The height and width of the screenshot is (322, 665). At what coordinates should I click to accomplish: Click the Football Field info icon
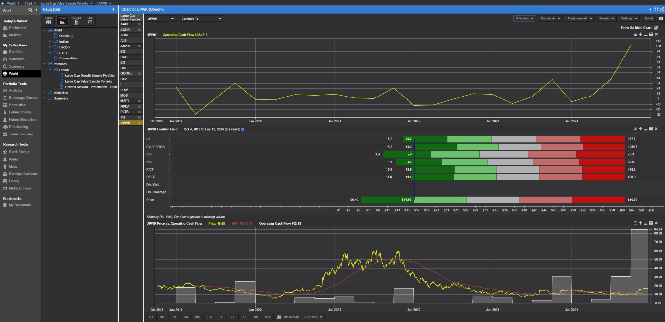tap(243, 129)
